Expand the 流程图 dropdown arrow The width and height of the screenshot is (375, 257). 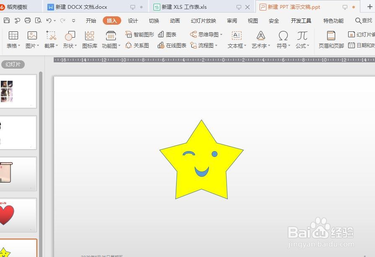pos(216,45)
